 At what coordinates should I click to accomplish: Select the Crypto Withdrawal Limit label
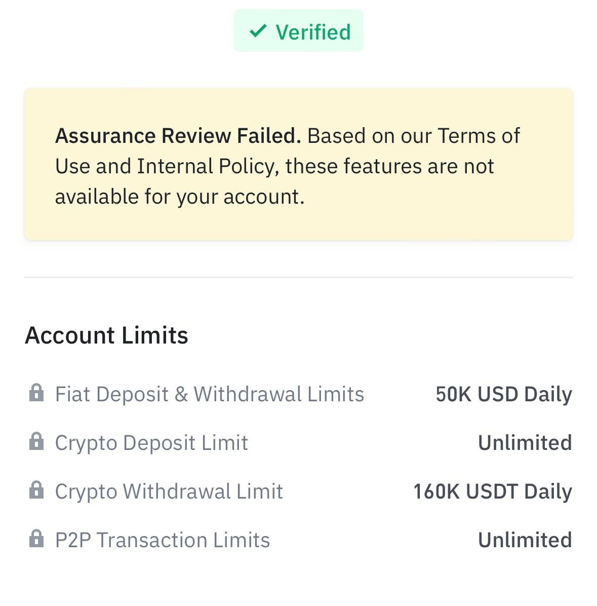tap(169, 491)
